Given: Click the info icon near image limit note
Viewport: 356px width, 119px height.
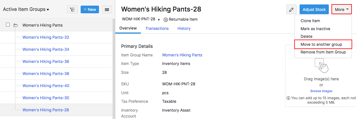Looking at the screenshot, I should [x=288, y=98].
